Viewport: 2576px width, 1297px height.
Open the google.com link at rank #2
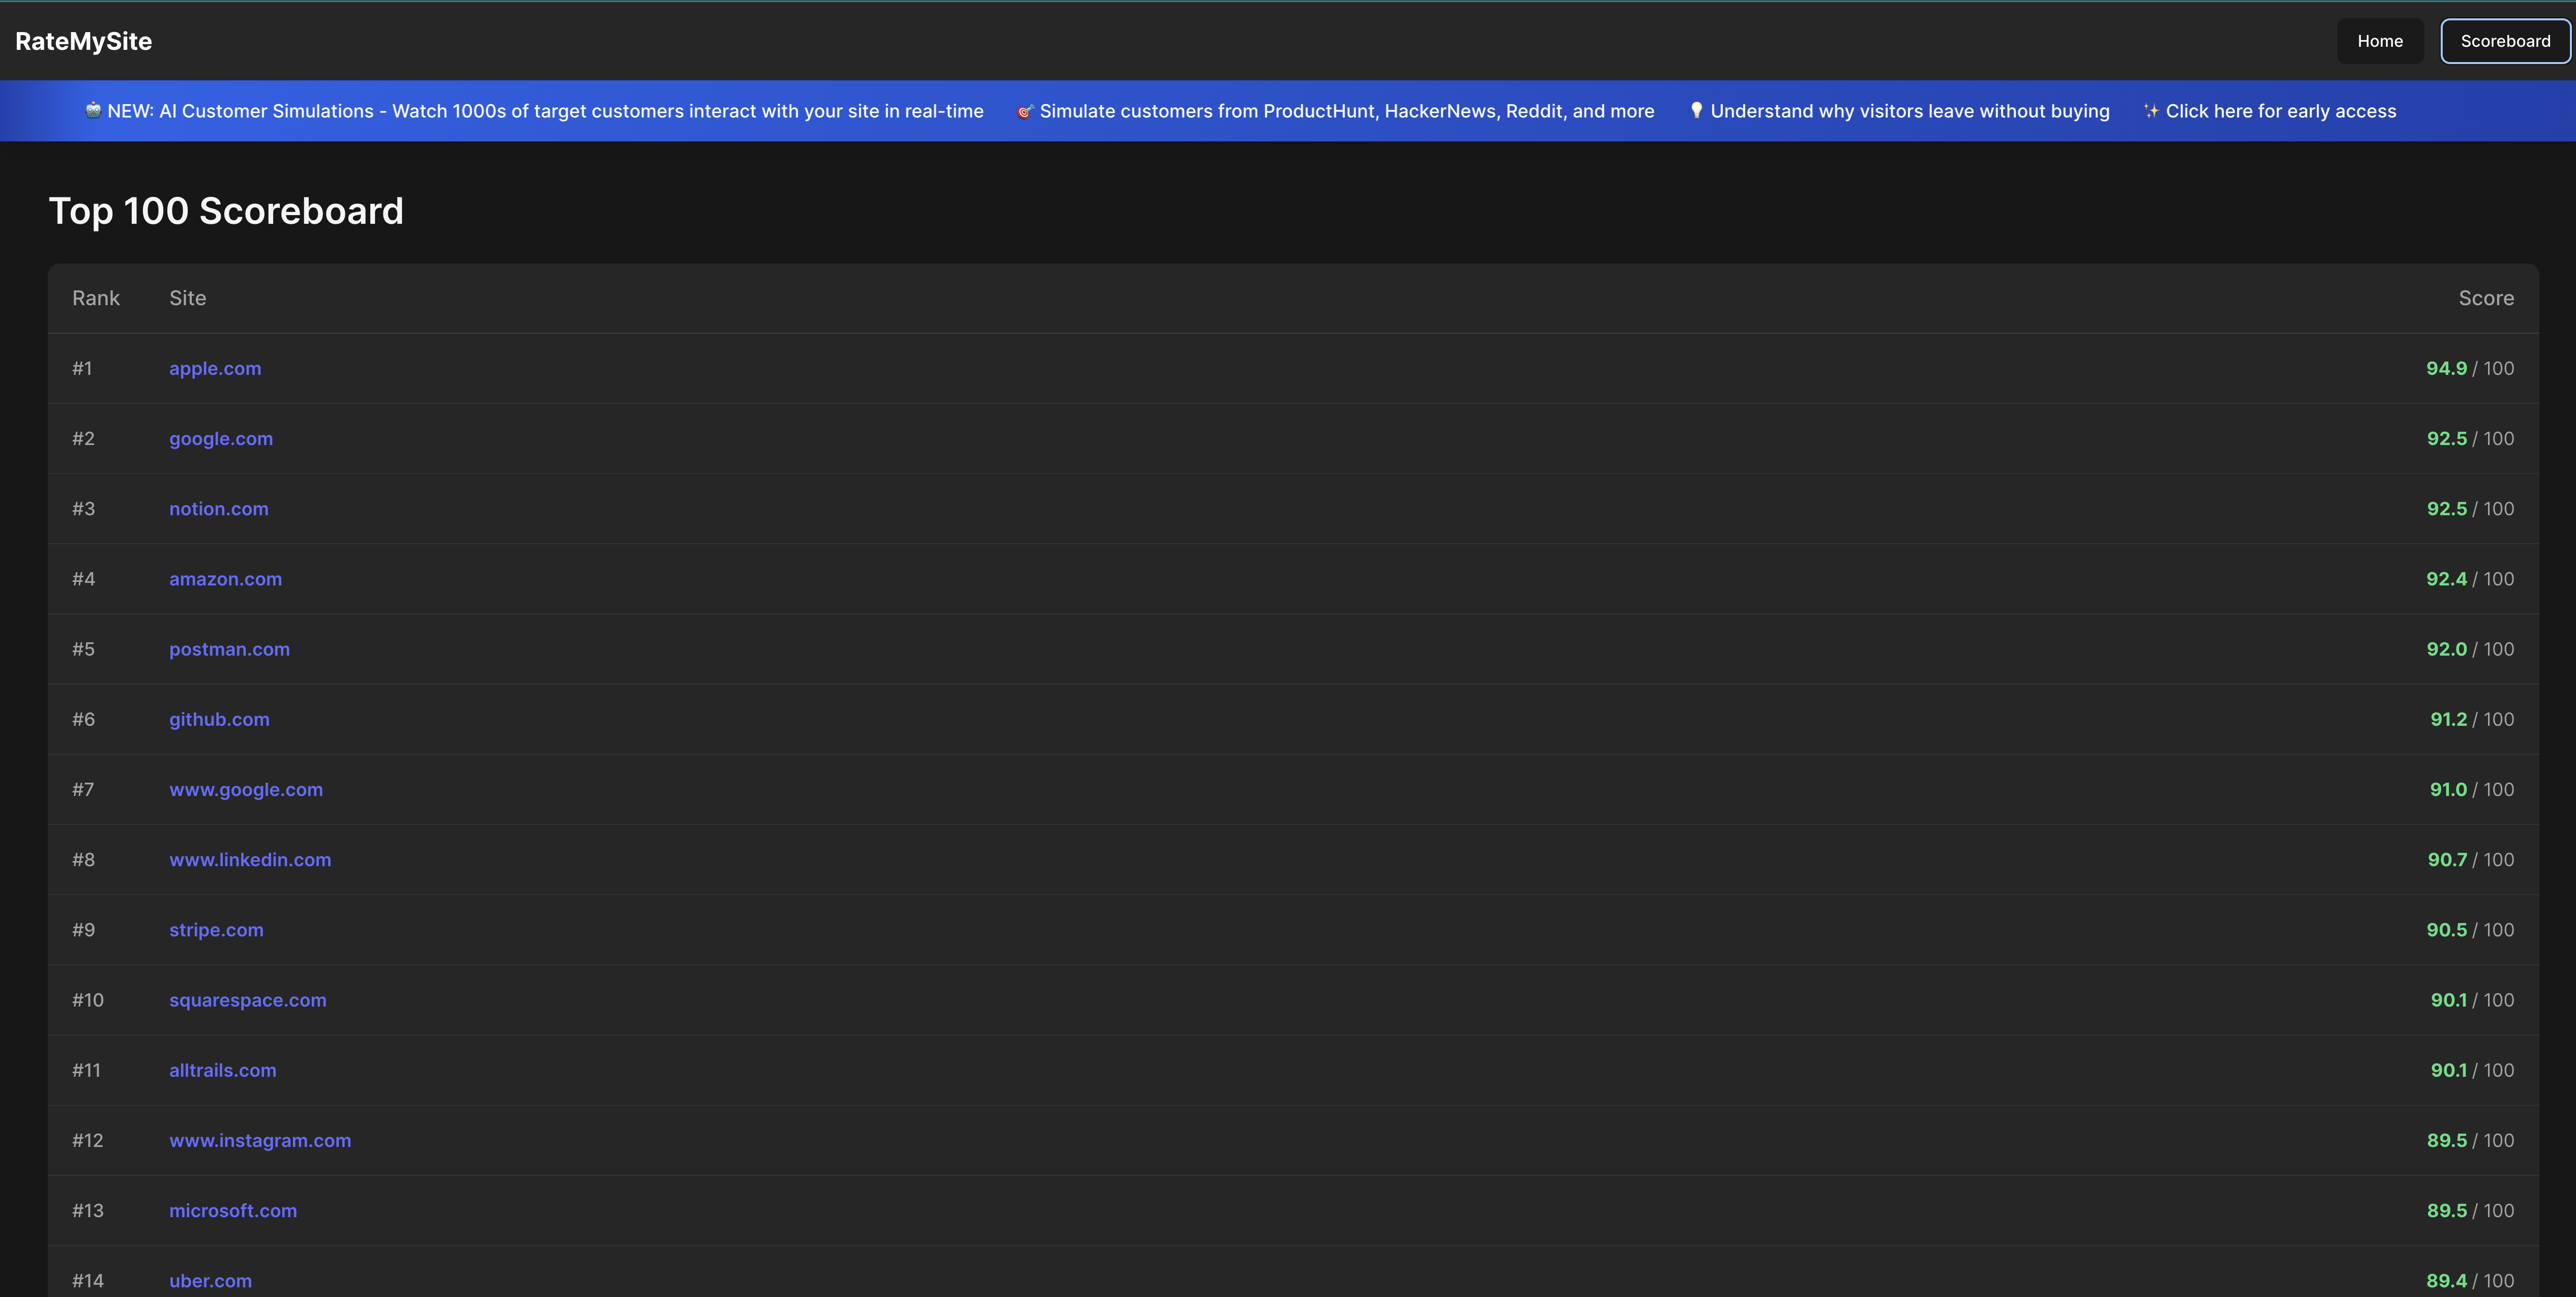click(x=221, y=438)
